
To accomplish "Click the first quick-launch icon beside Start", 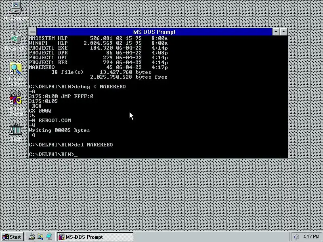I will (x=31, y=237).
